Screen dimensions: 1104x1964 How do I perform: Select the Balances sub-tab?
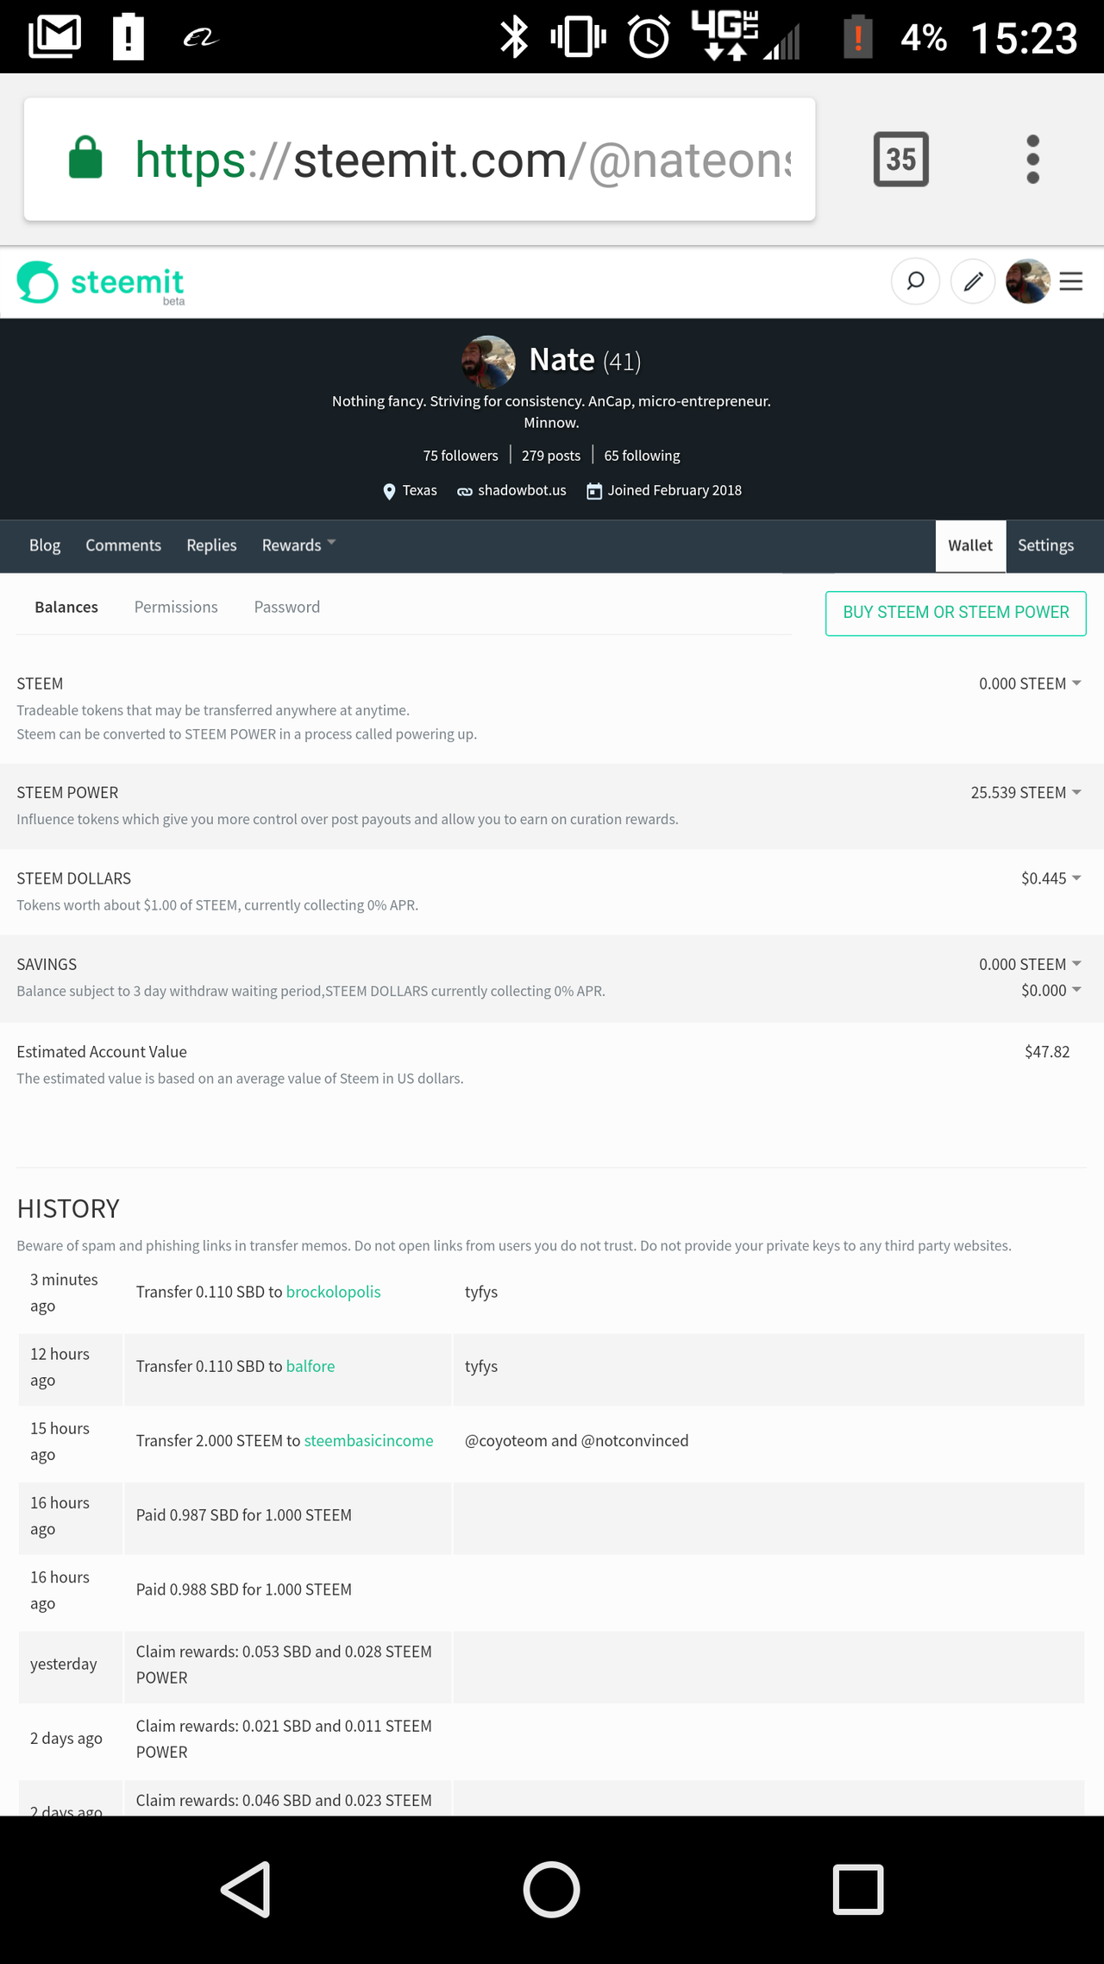click(x=66, y=607)
